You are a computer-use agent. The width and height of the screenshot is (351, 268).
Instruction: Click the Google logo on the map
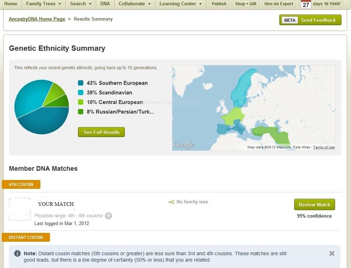click(184, 145)
